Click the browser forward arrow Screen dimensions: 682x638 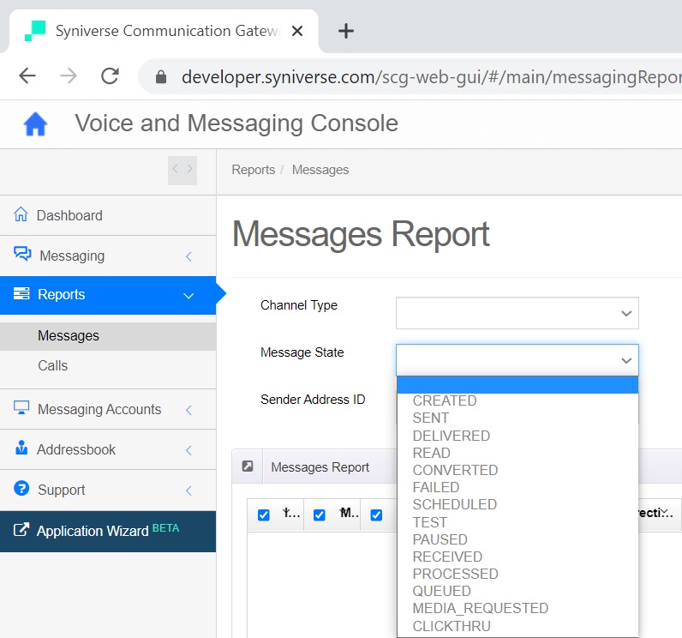[69, 75]
